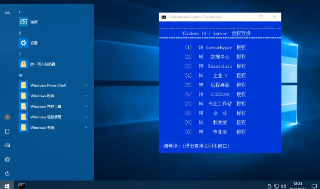Expand the Windows 管理工具 chevron
This screenshot has height=189, width=320.
coord(86,106)
